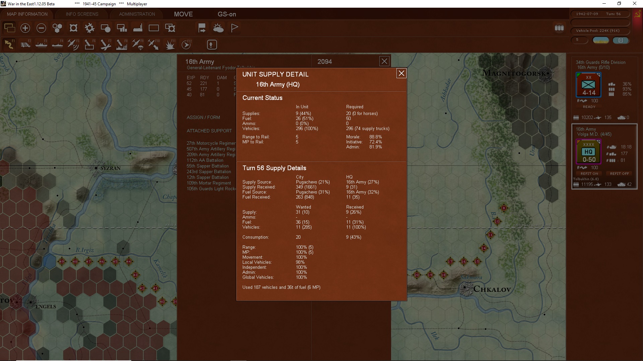Click the Volga M.D. parent HQ label
643x361 pixels.
[x=594, y=134]
